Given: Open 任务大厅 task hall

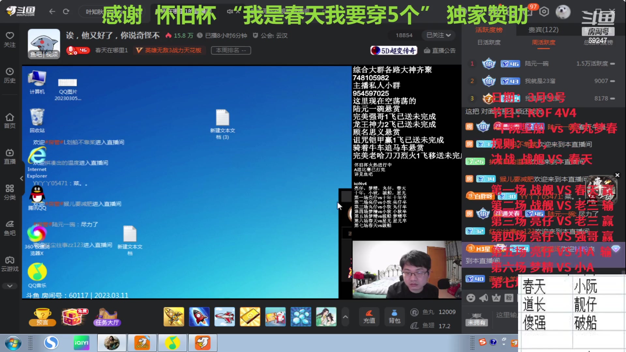Looking at the screenshot, I should click(x=107, y=317).
